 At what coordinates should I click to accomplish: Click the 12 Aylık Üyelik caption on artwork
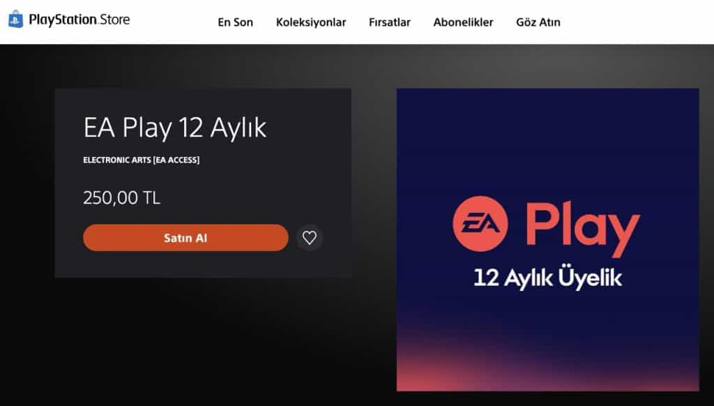pyautogui.click(x=548, y=278)
